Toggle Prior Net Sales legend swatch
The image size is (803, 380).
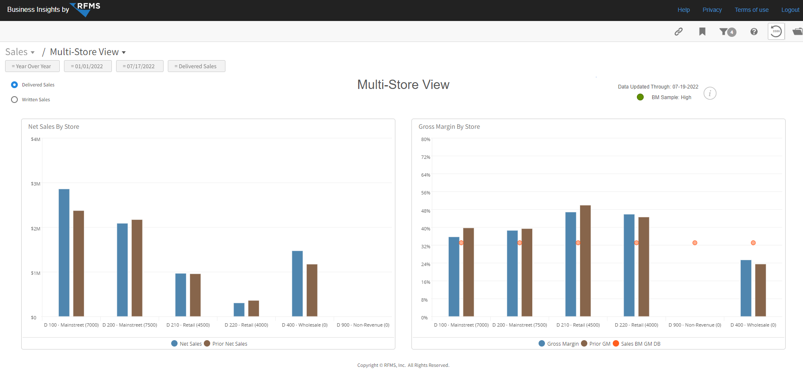point(207,344)
